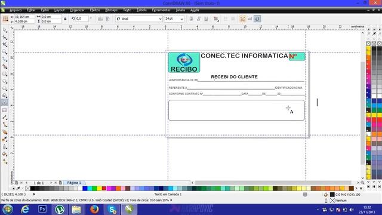Click the fill color indicator in status bar
This screenshot has width=382, height=215.
tap(332, 195)
